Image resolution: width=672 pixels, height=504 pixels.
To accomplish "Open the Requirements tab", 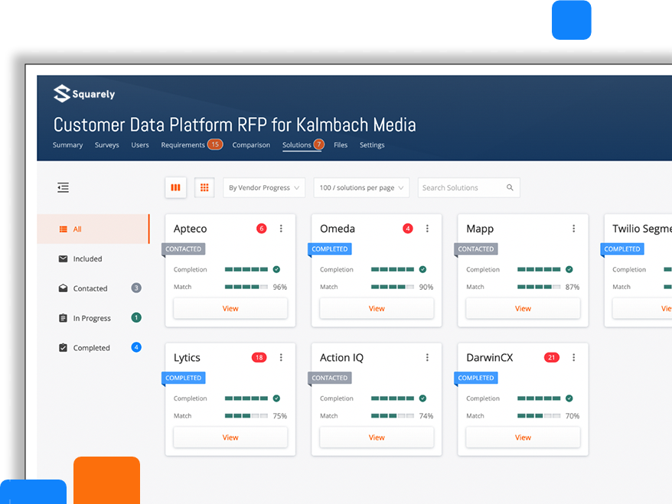I will click(183, 145).
